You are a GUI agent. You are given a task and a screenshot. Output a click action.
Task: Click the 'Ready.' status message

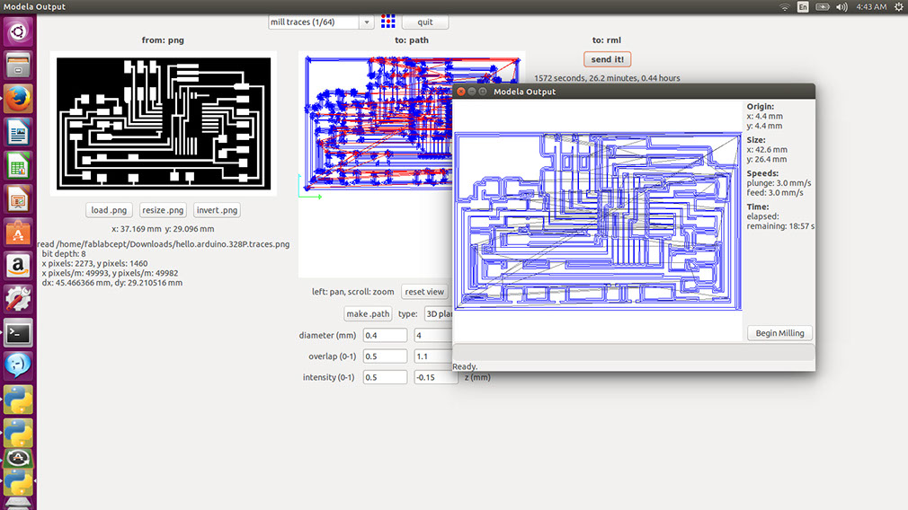[465, 366]
